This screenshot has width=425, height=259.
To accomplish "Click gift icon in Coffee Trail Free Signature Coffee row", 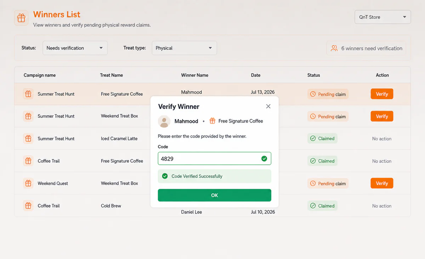I will (x=28, y=161).
